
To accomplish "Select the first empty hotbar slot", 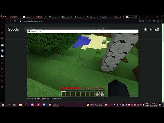I will [x=64, y=94].
